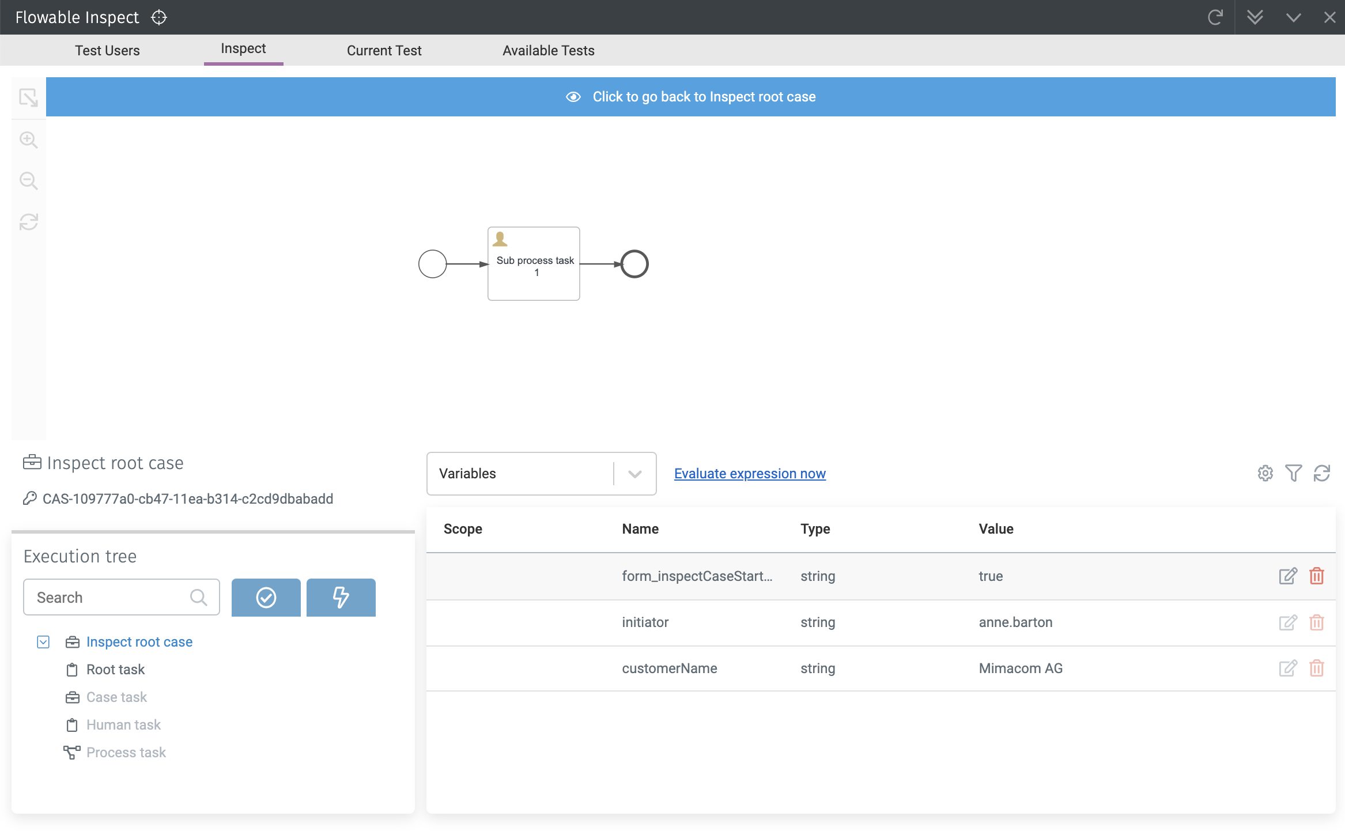
Task: Open variable settings via the gear icon
Action: pyautogui.click(x=1265, y=473)
